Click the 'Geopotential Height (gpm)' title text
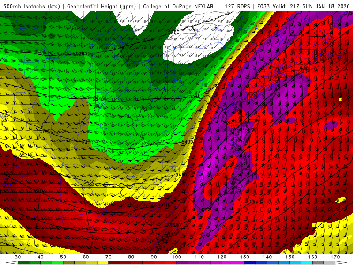Image resolution: width=353 pixels, height=265 pixels. point(101,7)
